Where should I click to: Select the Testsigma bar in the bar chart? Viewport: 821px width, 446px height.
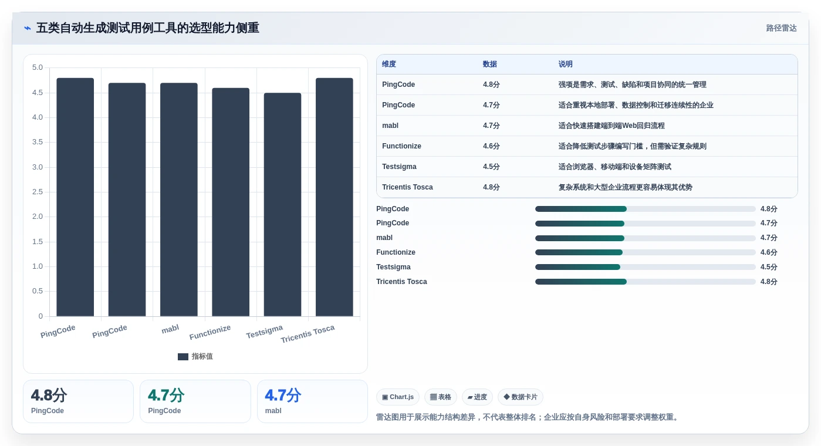[x=282, y=205]
